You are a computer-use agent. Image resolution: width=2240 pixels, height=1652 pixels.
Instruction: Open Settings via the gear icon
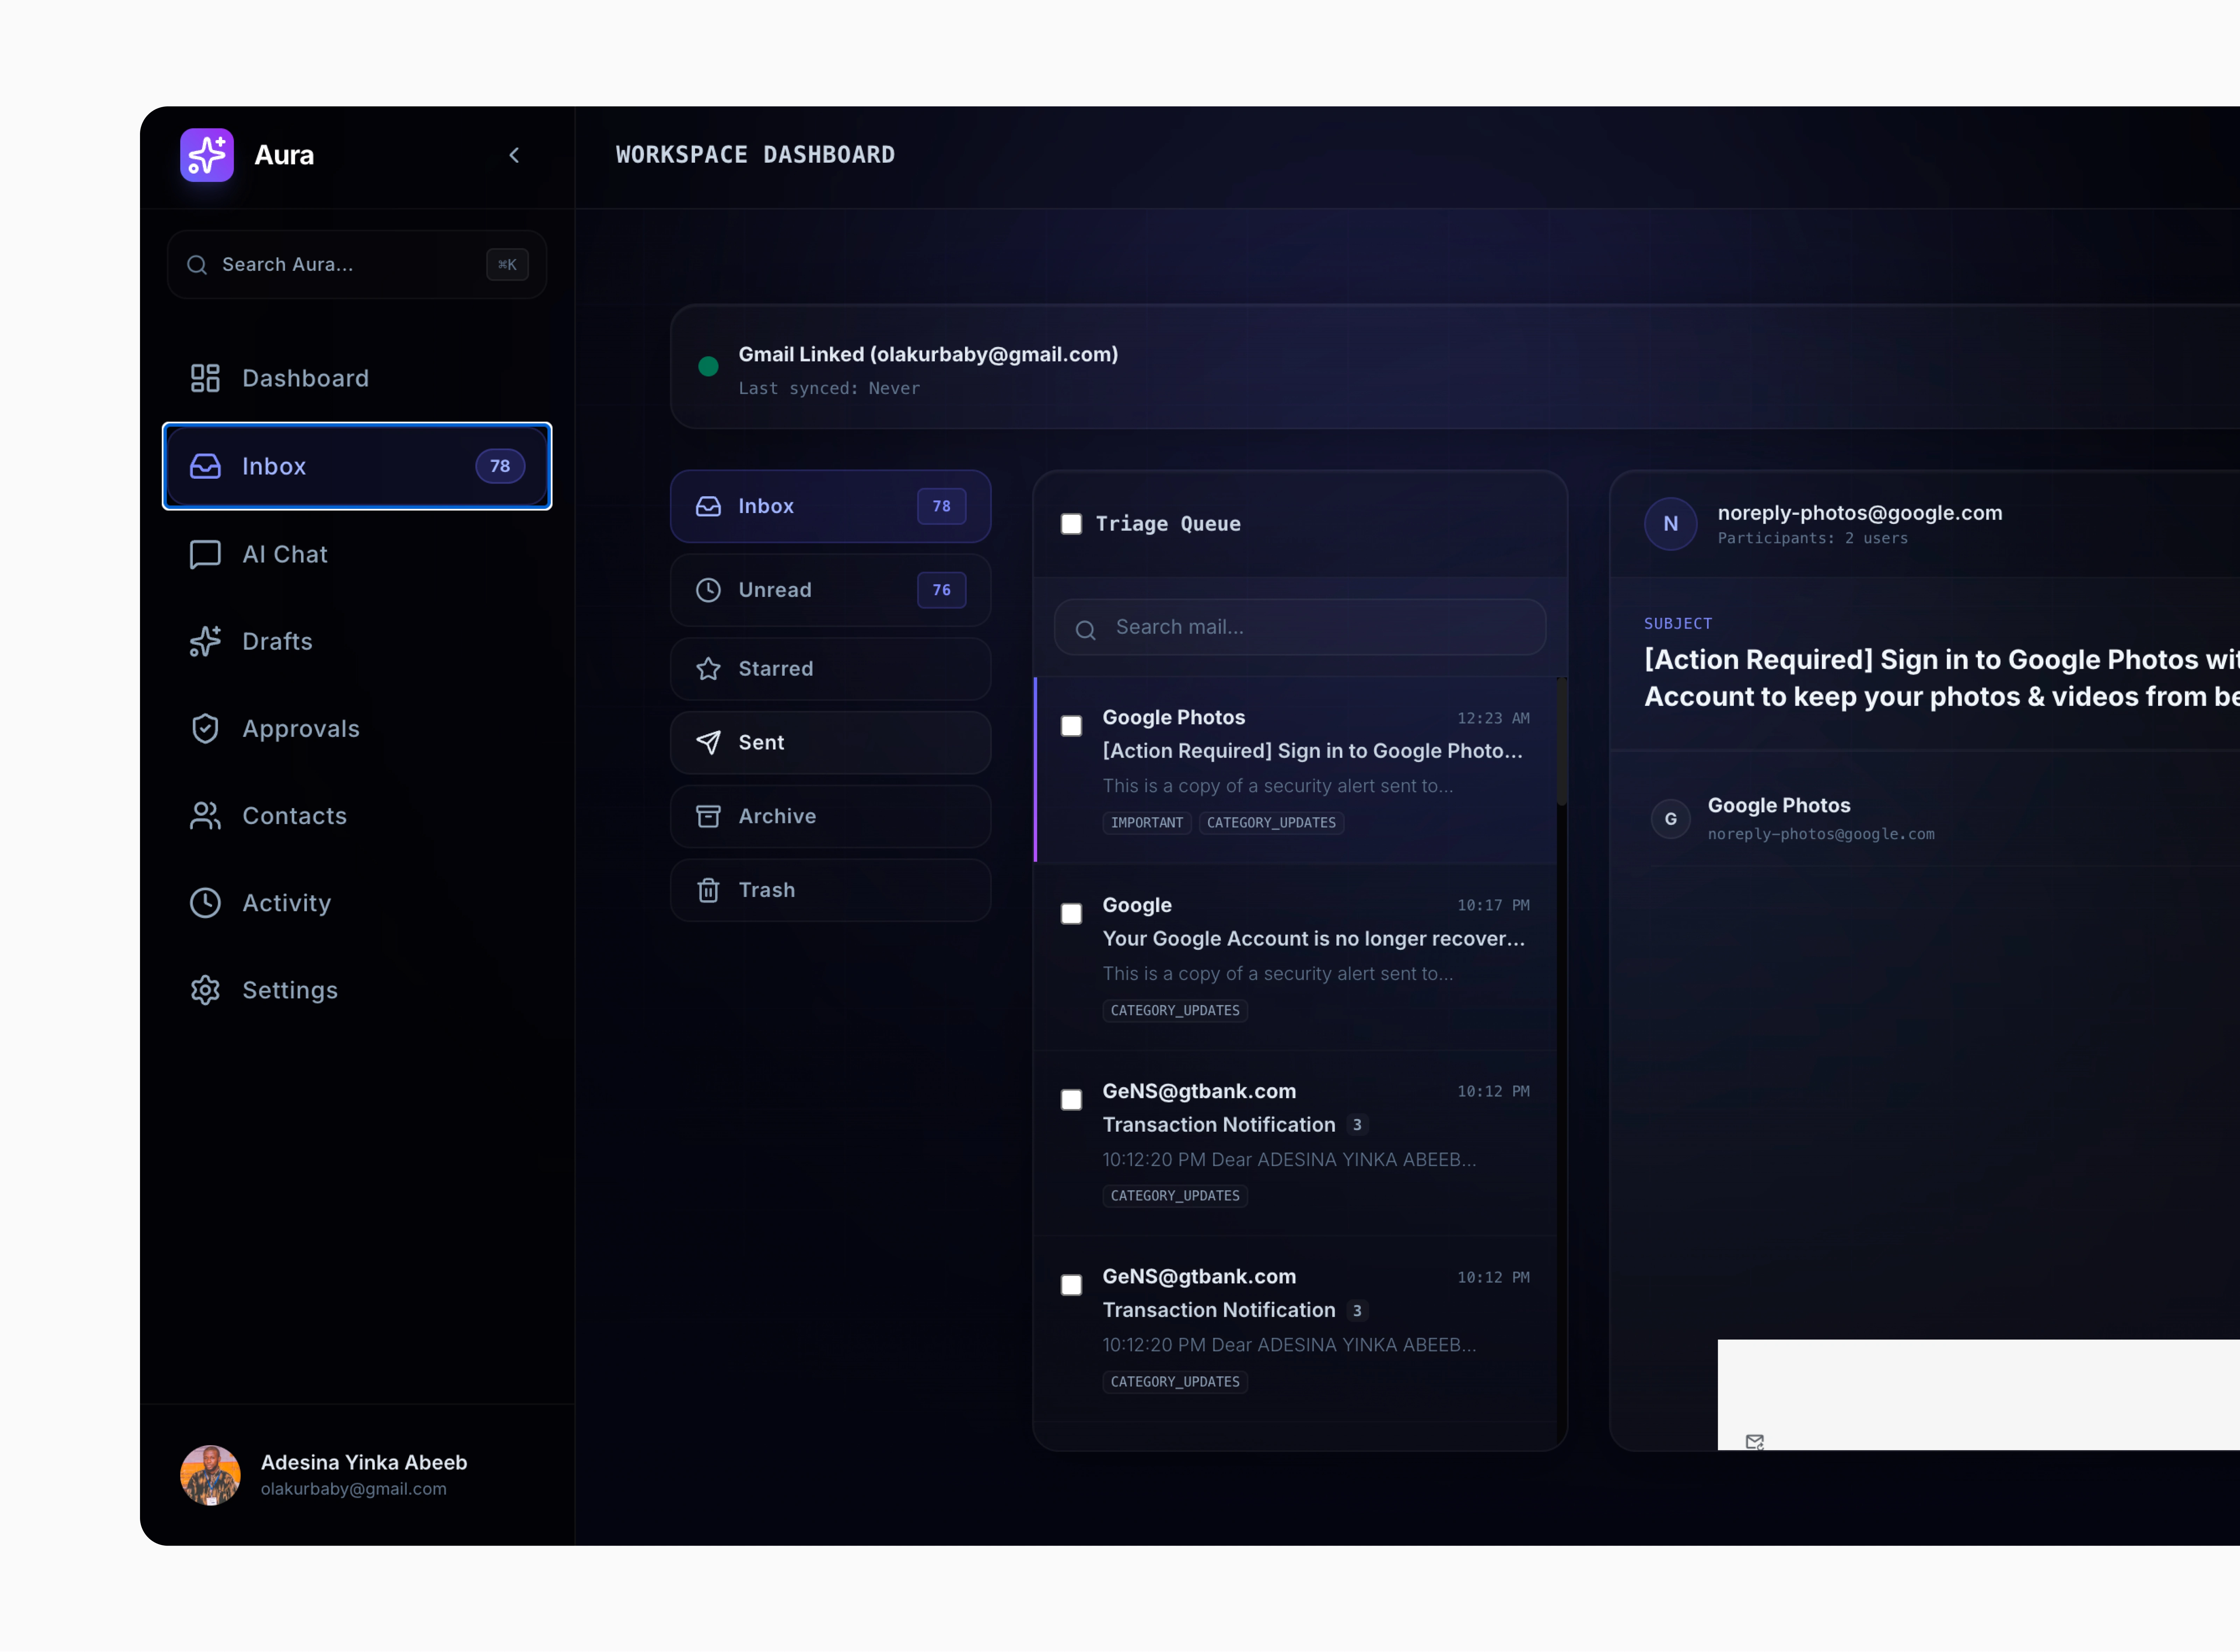pyautogui.click(x=357, y=990)
